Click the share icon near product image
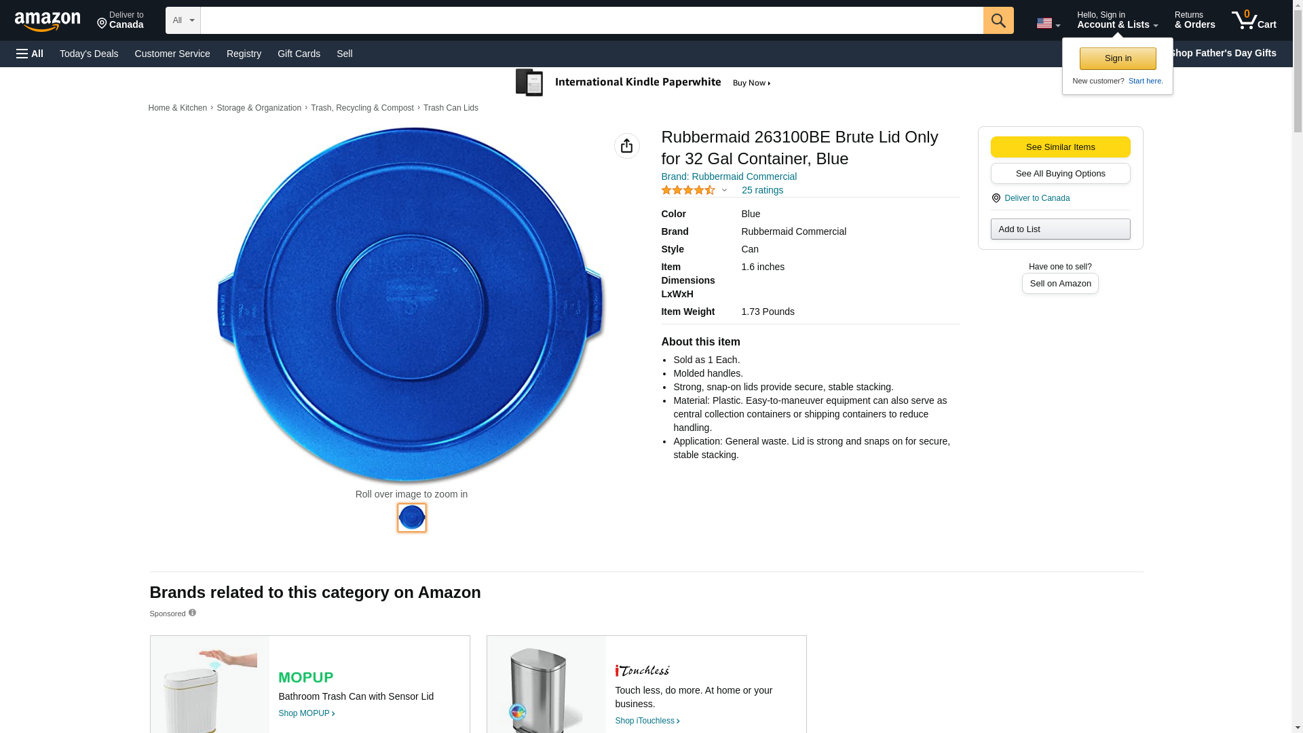 click(626, 146)
